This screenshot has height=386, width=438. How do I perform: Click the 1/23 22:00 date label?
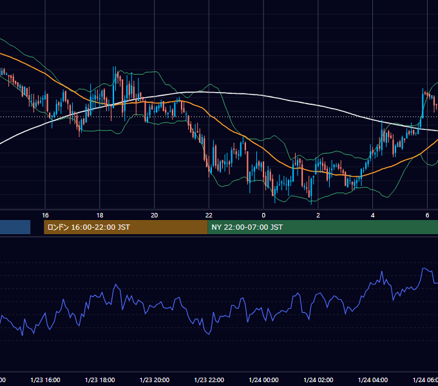coord(209,380)
